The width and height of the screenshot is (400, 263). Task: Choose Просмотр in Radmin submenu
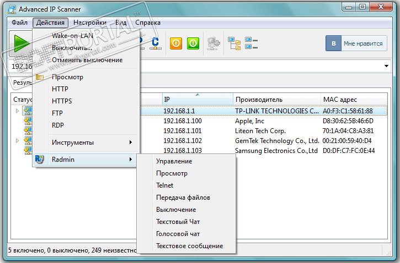(x=186, y=173)
